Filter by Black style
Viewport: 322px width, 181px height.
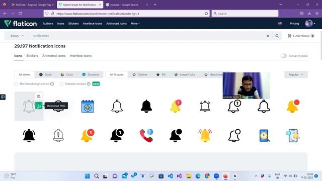[x=45, y=74]
